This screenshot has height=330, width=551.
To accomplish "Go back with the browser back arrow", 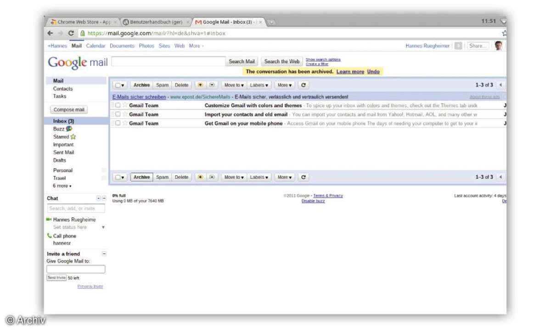I will pos(50,33).
